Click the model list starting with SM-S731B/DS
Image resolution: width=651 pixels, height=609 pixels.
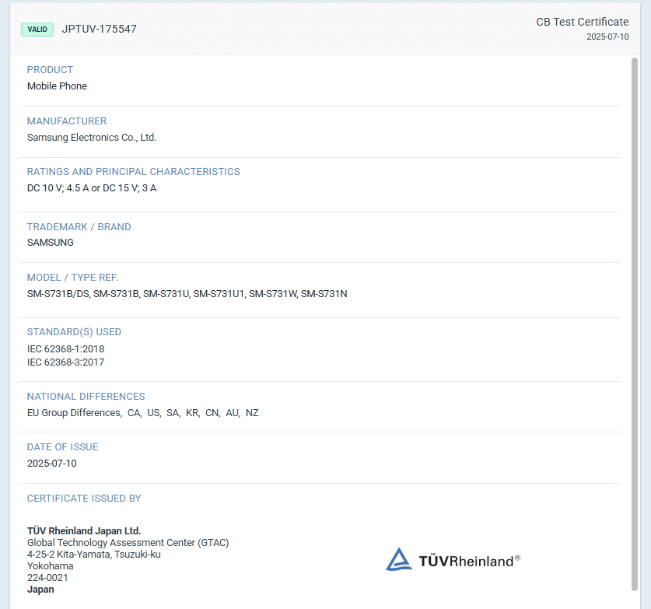click(187, 294)
